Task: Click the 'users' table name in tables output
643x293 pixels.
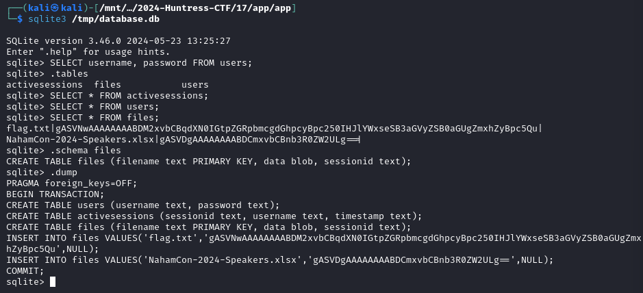Action: pyautogui.click(x=194, y=85)
